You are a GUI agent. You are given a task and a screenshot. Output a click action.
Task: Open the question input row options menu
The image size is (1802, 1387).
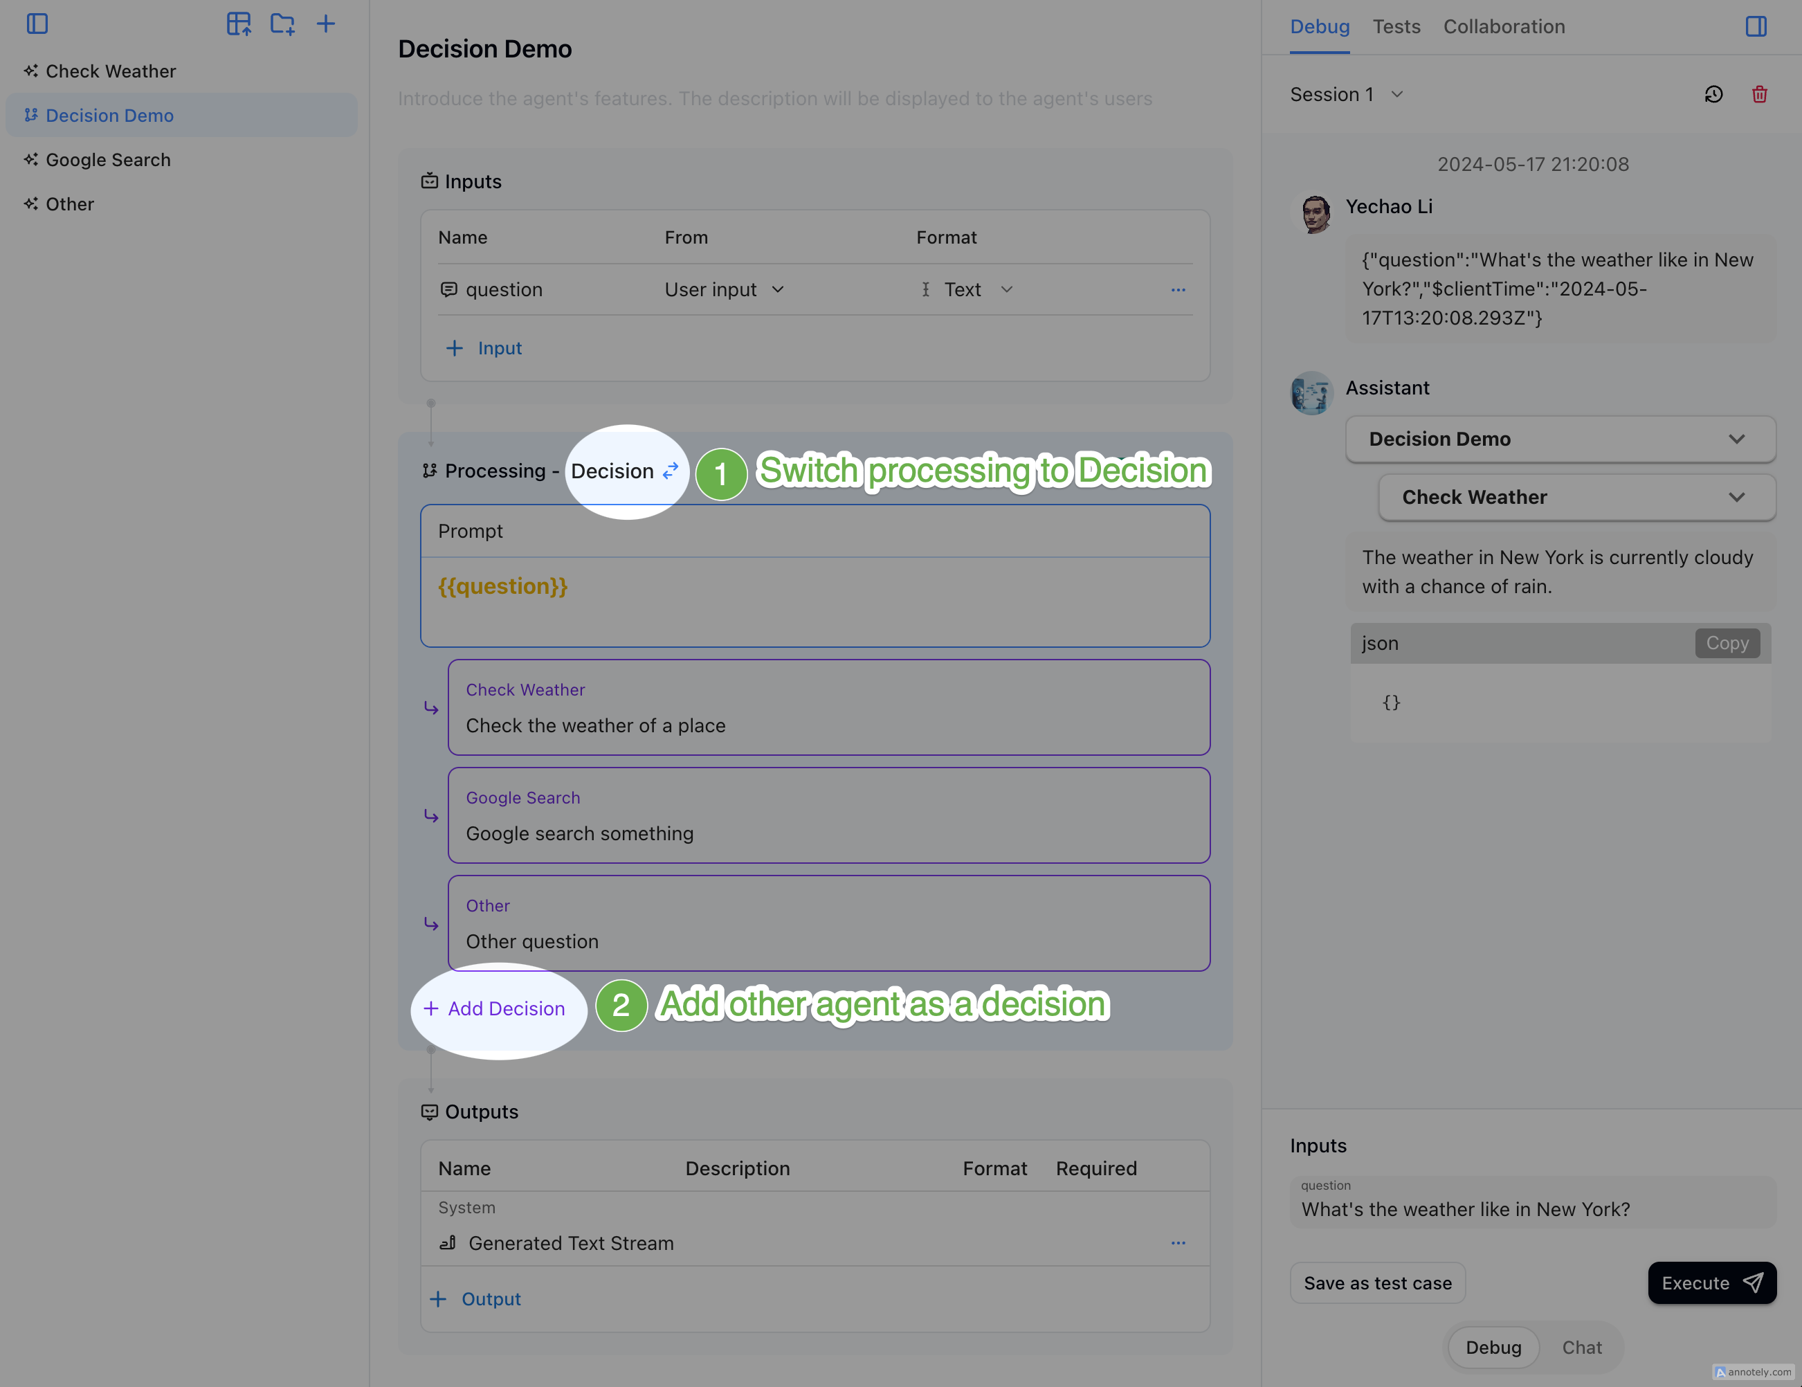point(1177,289)
